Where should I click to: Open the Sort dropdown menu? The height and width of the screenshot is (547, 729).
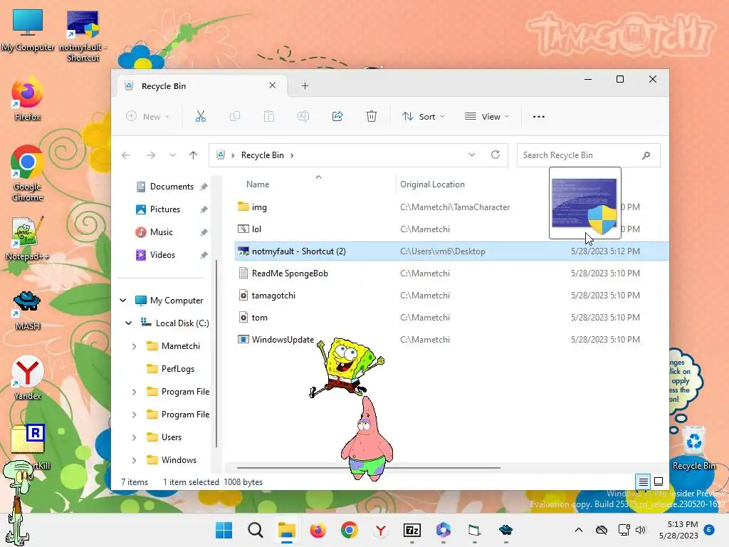423,116
